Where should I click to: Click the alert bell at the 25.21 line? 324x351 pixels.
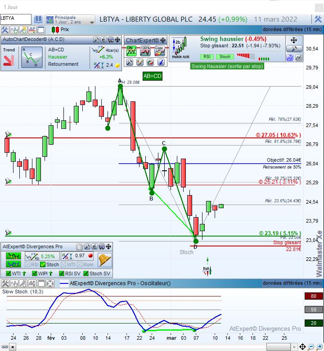coord(8,181)
